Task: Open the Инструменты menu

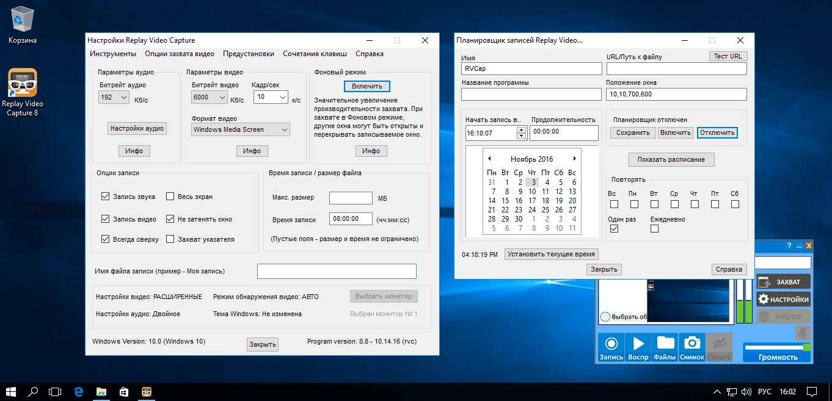Action: click(x=113, y=54)
